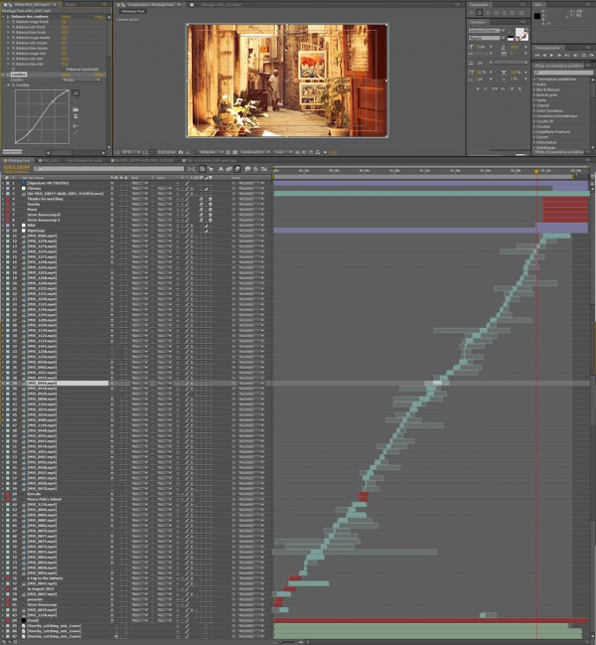The width and height of the screenshot is (596, 645).
Task: Open the composition mini-flowchart in timeline
Action: pyautogui.click(x=191, y=169)
